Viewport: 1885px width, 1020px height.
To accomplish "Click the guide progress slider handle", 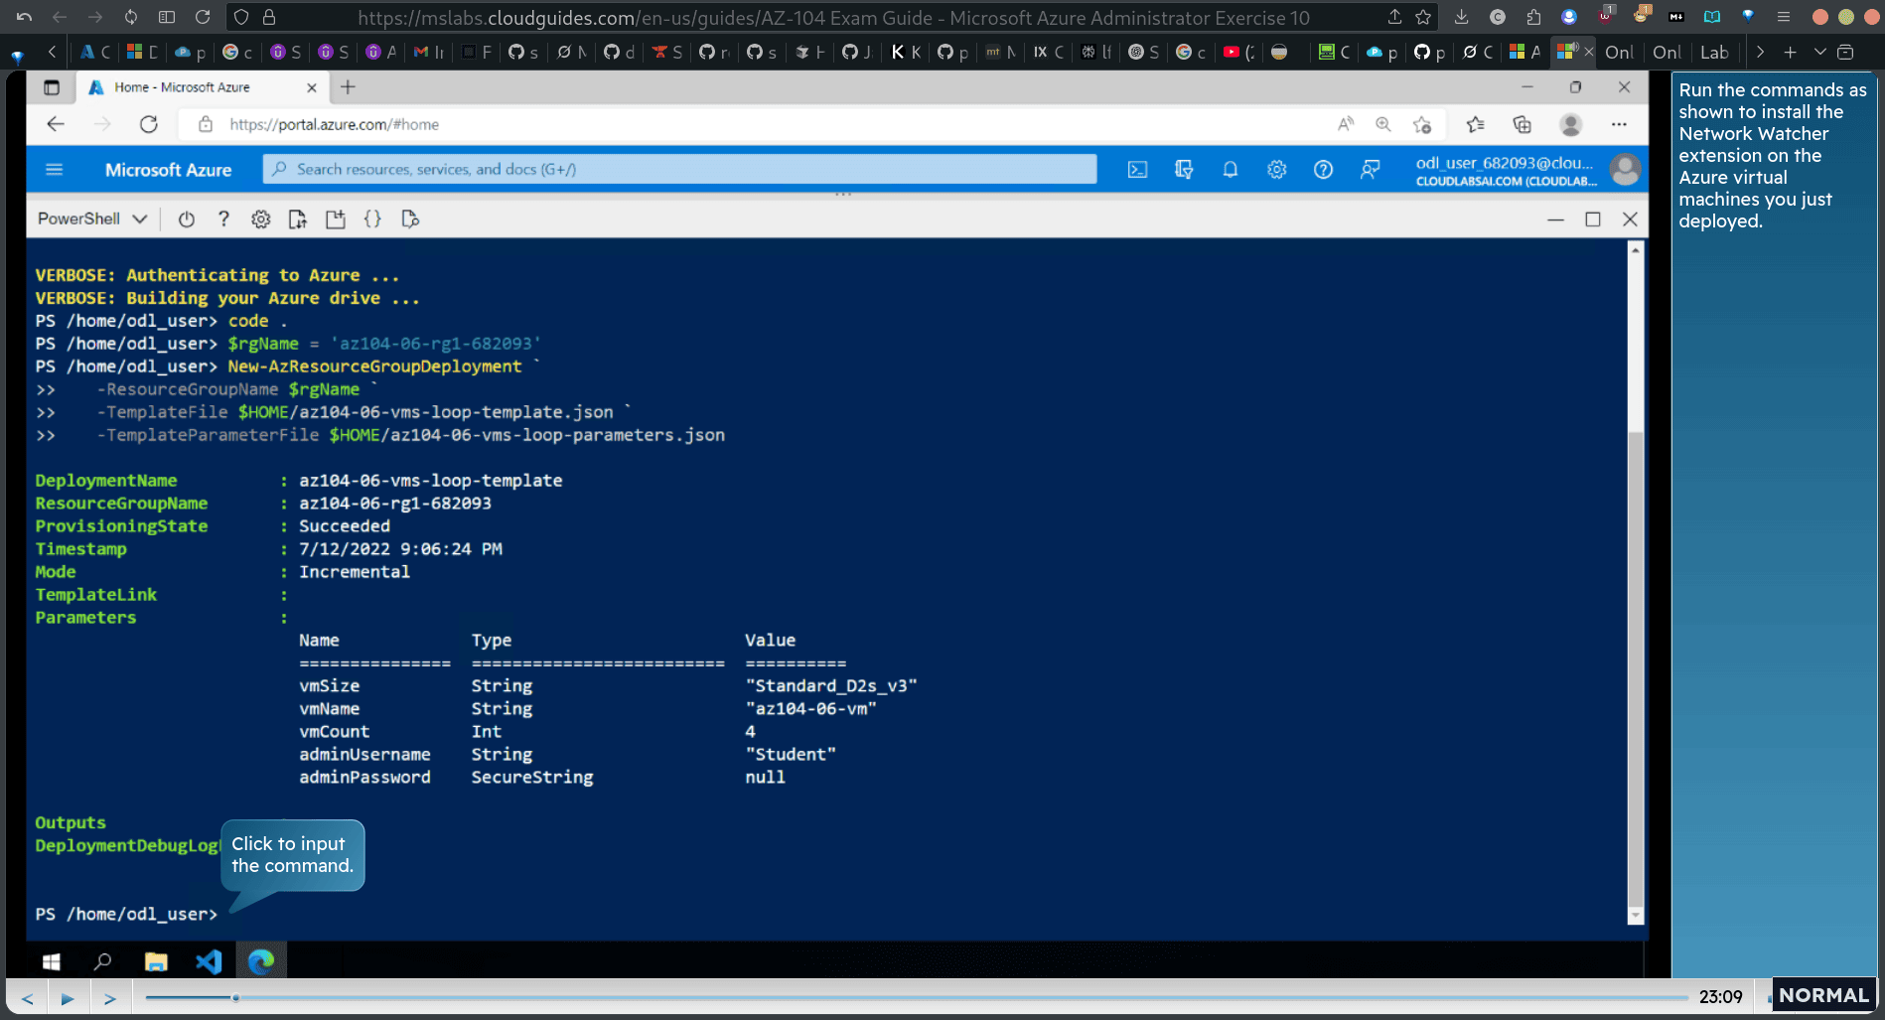I will (x=235, y=997).
